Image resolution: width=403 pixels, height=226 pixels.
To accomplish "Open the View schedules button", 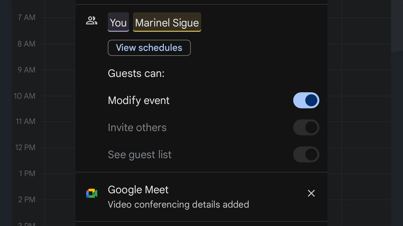I will tap(149, 48).
